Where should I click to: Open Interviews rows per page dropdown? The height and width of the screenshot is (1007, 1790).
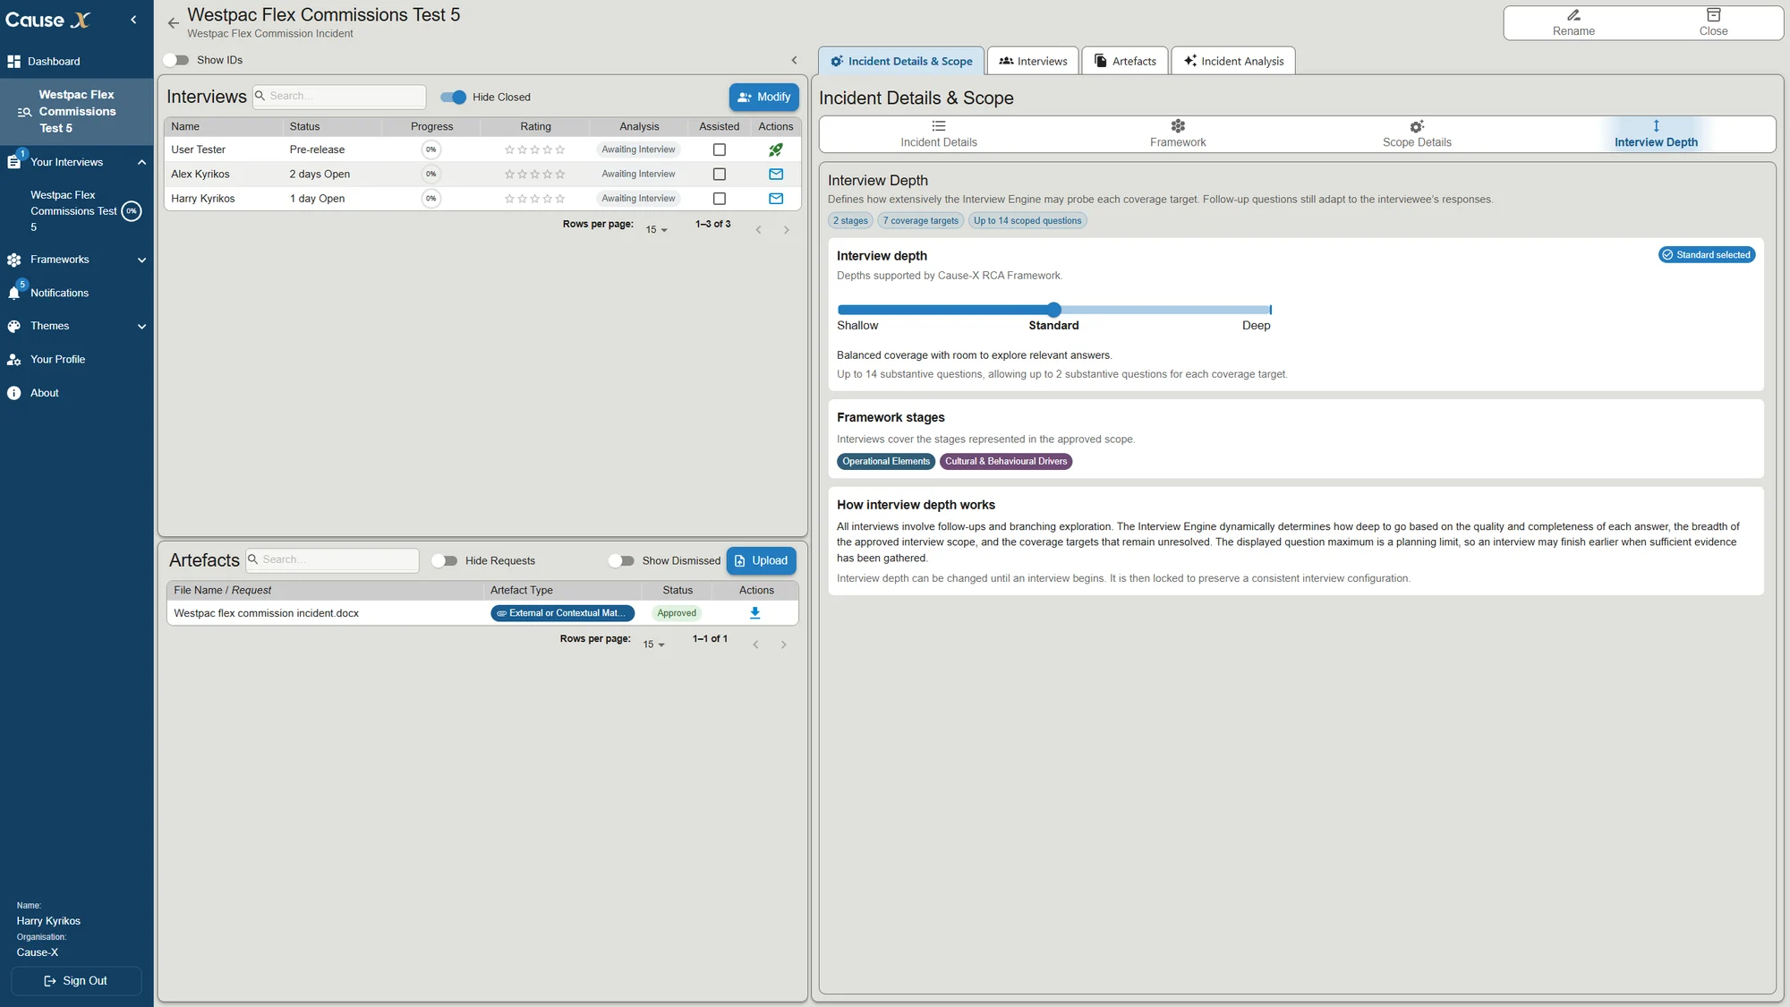tap(657, 230)
